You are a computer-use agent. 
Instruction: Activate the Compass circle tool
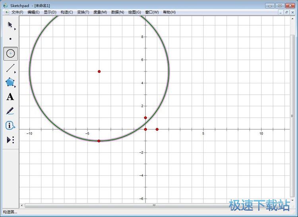tap(10, 54)
